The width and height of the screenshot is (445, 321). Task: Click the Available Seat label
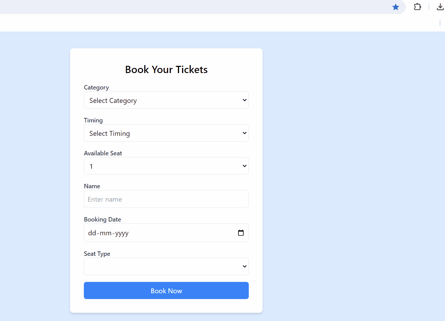(x=103, y=153)
